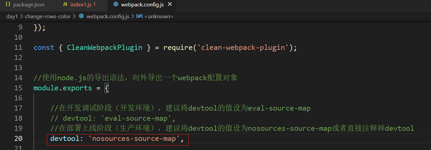
Task: Click the <unknown> symbol breadcrumb
Action: (159, 16)
